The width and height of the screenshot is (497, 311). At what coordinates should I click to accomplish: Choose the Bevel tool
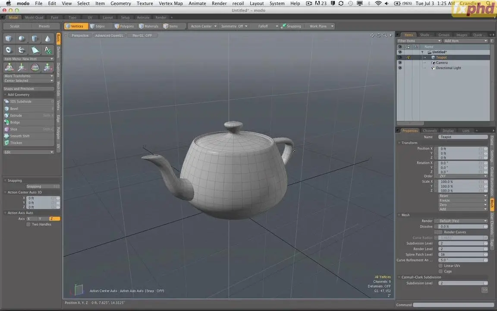[29, 108]
